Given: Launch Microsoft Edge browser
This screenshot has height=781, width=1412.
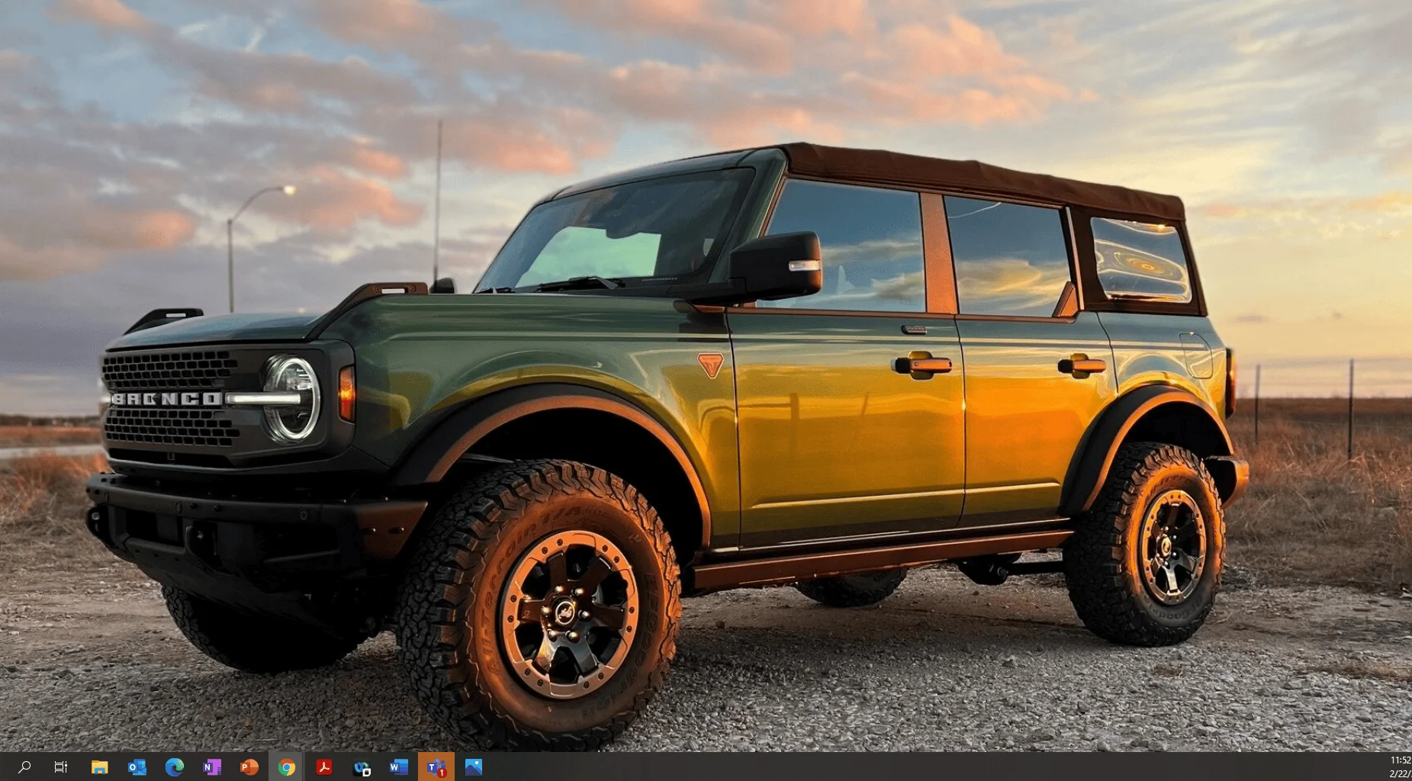Looking at the screenshot, I should pos(174,767).
